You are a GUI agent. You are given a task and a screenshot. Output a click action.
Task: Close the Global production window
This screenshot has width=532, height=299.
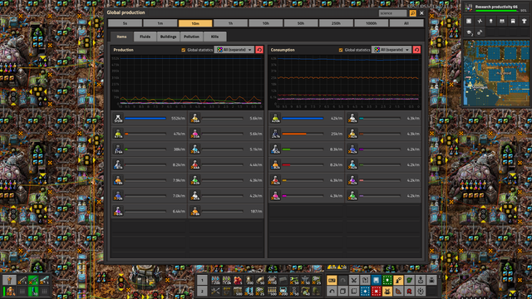point(421,13)
